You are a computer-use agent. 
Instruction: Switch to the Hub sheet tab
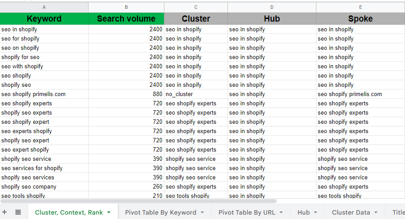tap(304, 212)
